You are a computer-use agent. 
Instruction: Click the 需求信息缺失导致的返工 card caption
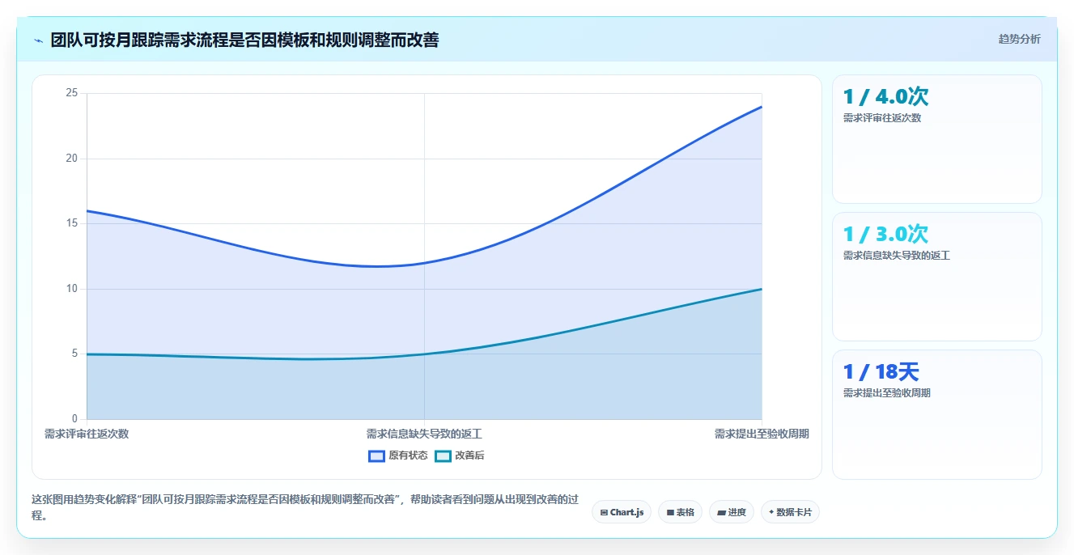tap(897, 255)
